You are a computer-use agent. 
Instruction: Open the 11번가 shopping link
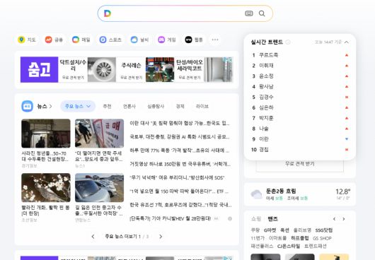click(258, 238)
